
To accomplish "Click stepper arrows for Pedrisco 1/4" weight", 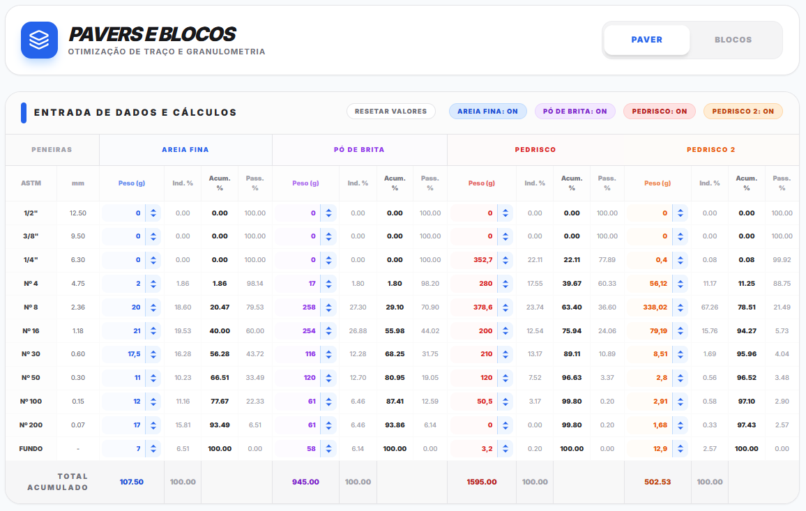I will click(505, 260).
